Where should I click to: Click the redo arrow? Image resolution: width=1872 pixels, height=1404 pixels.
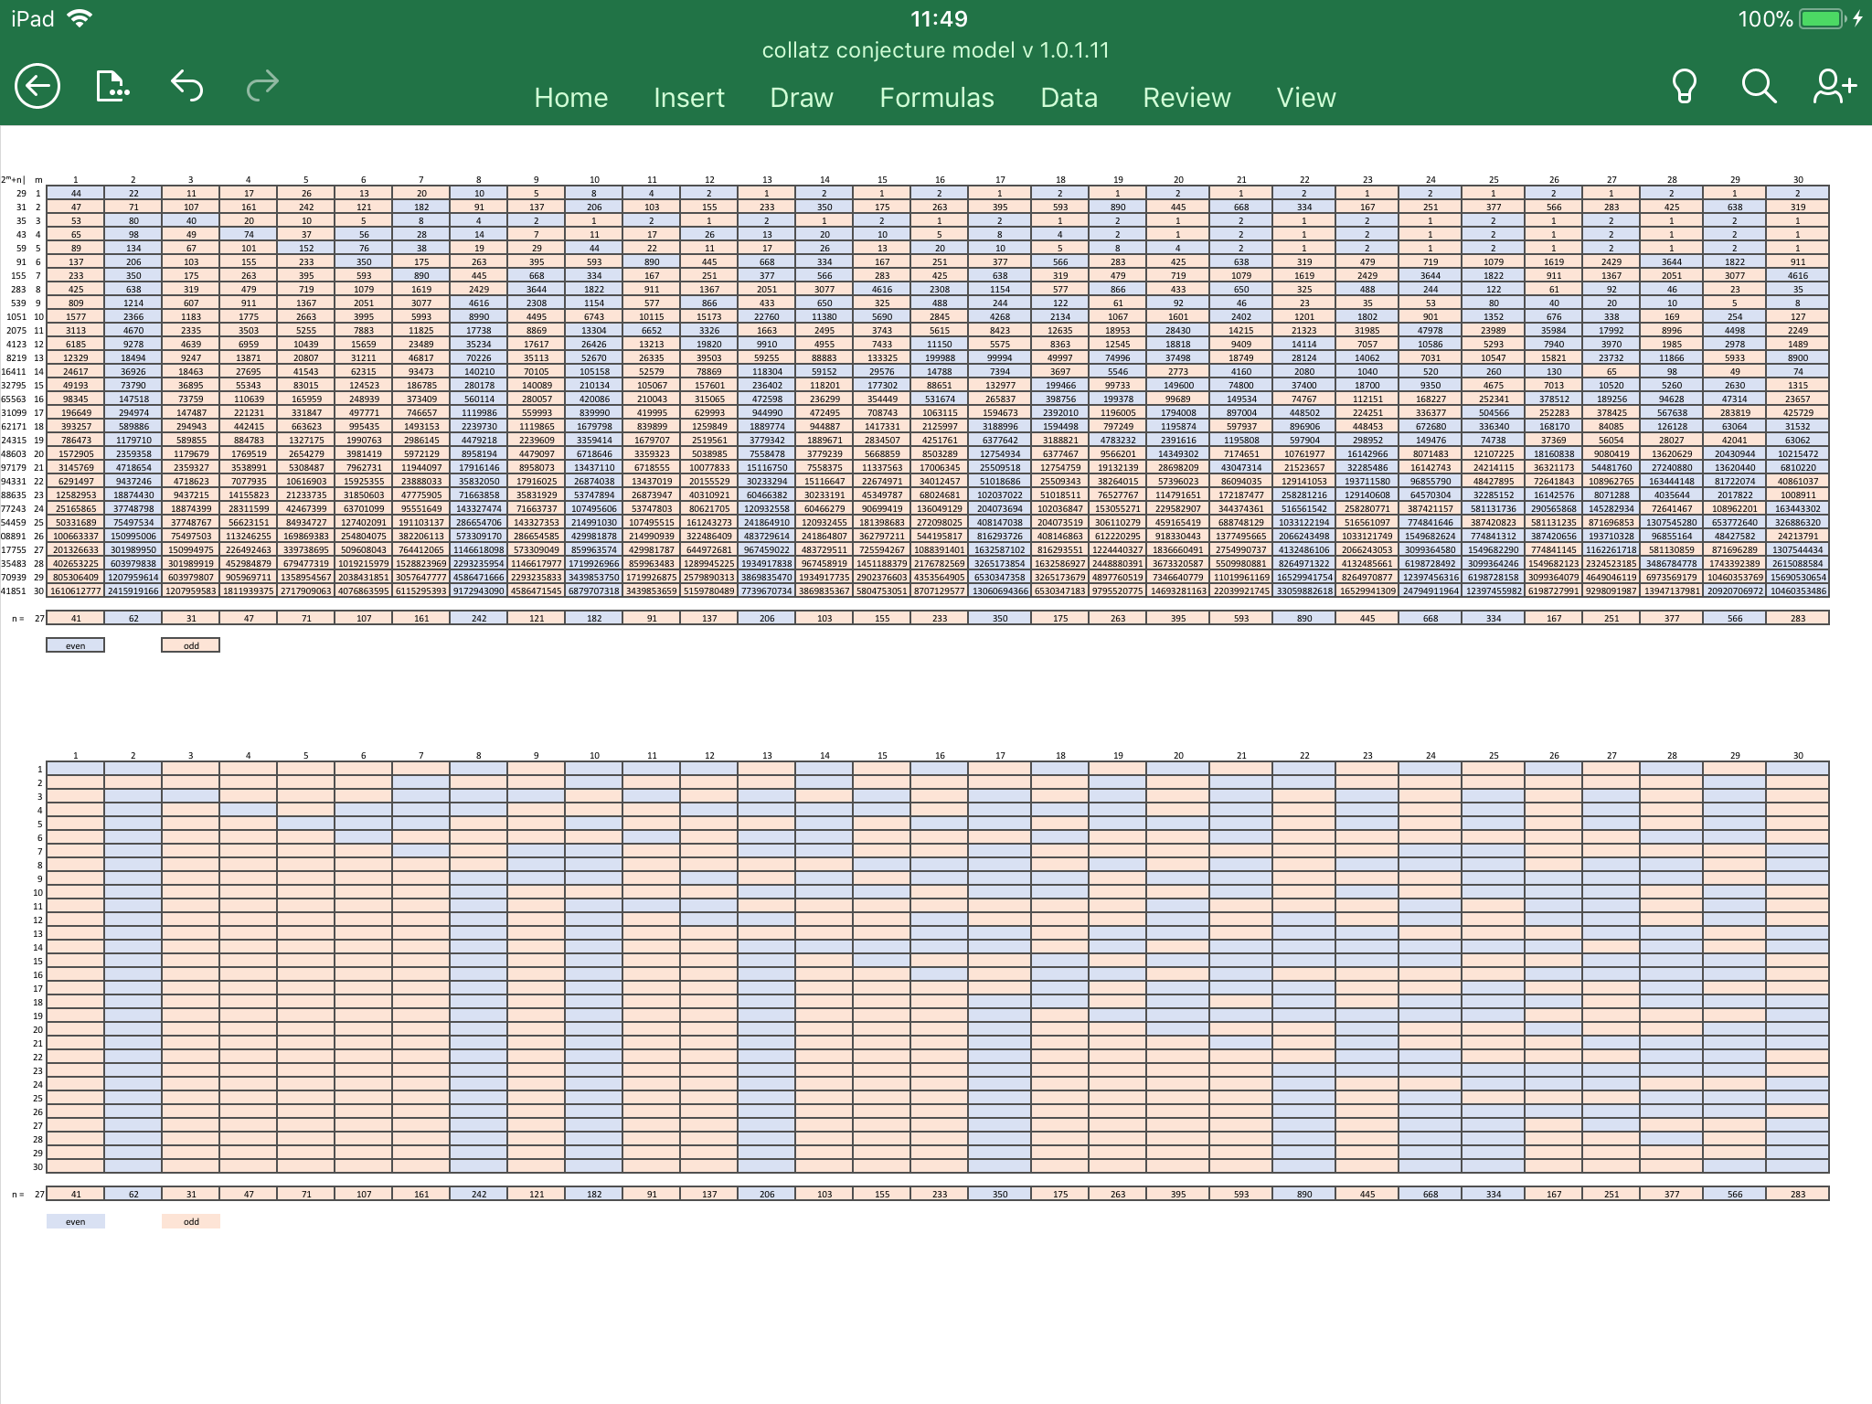(262, 86)
